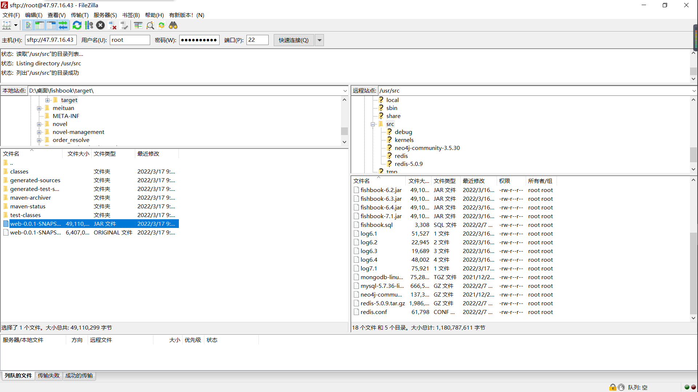Screen dimensions: 698x392
Task: Collapse the src folder in remote tree
Action: [373, 124]
